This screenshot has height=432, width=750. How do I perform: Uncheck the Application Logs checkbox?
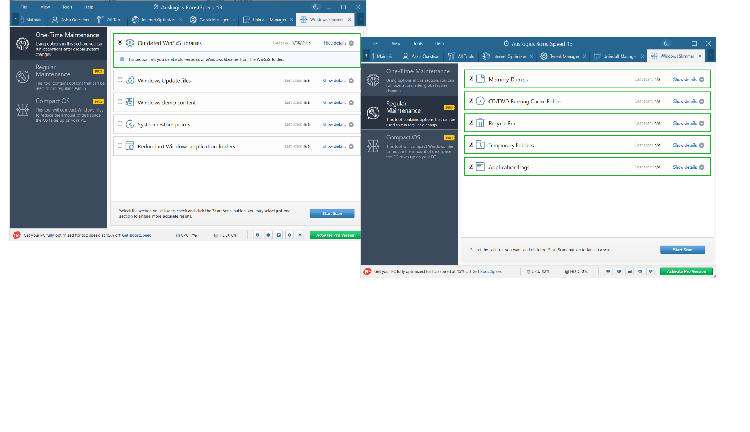tap(471, 167)
